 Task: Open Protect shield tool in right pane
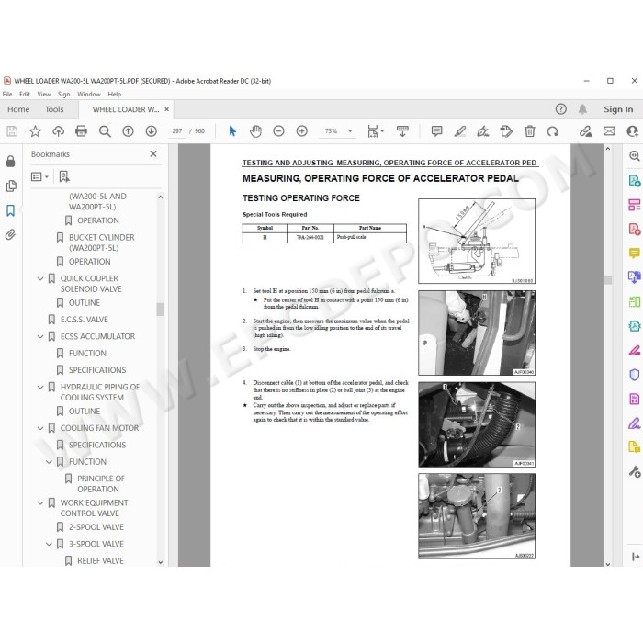point(635,375)
